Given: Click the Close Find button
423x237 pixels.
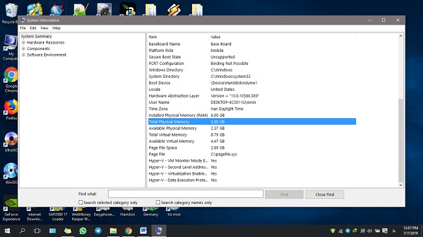Looking at the screenshot, I should (x=325, y=194).
